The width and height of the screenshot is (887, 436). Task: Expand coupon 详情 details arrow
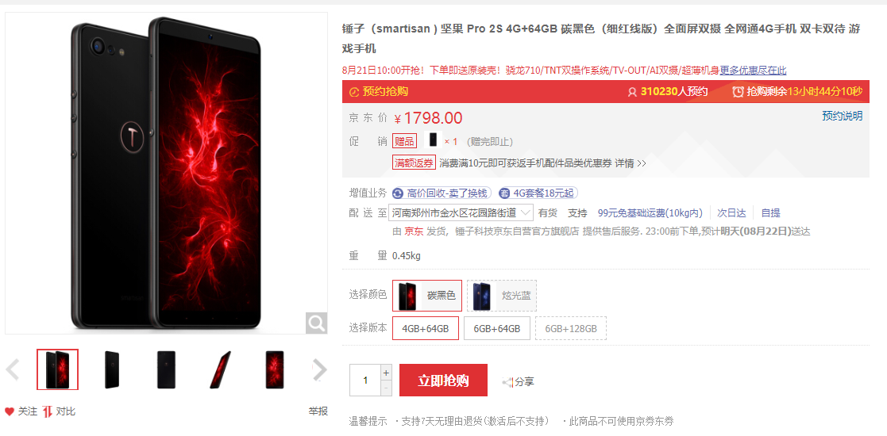pyautogui.click(x=642, y=163)
